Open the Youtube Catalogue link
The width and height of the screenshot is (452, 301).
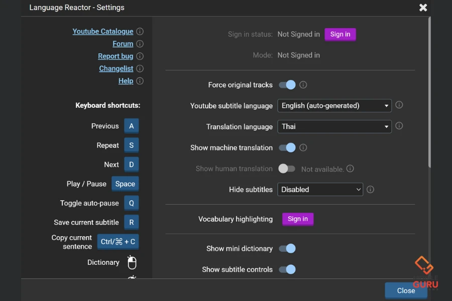pyautogui.click(x=103, y=32)
